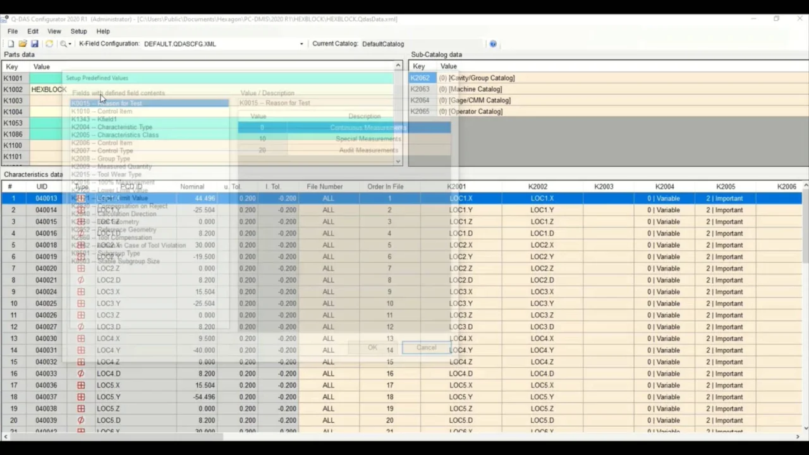Click the Open folder toolbar icon
Image resolution: width=809 pixels, height=455 pixels.
pyautogui.click(x=23, y=44)
